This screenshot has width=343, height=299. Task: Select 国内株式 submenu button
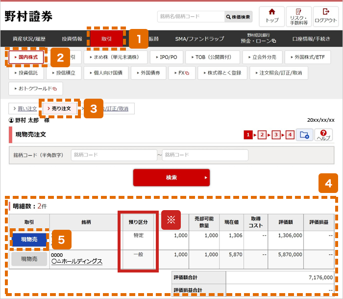[26, 57]
